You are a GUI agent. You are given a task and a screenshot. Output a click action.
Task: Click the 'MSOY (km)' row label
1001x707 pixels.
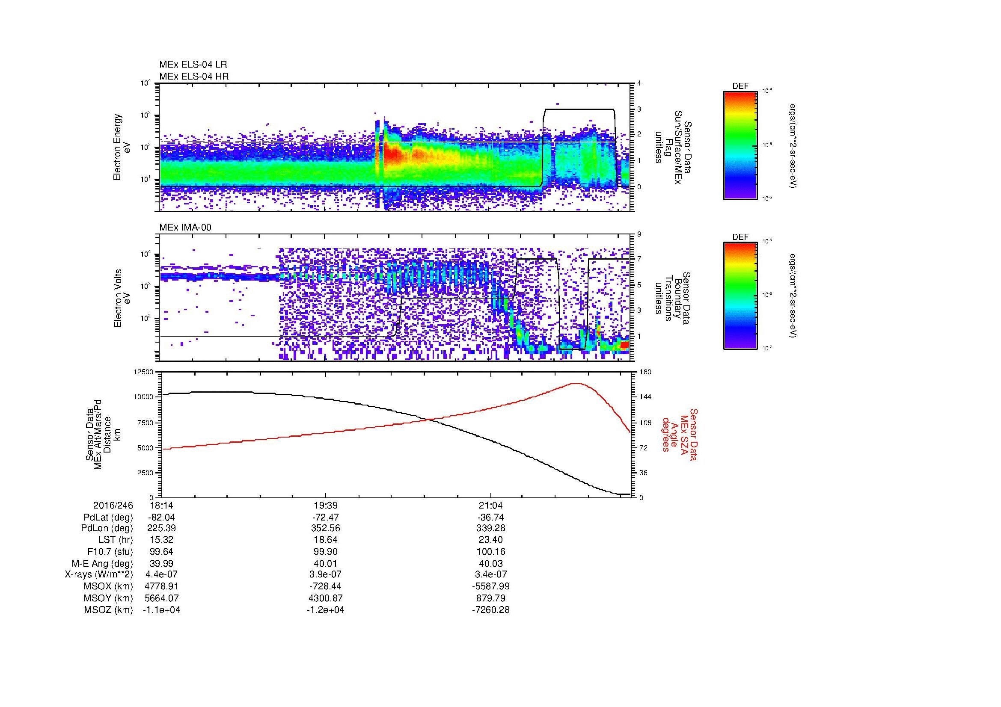click(109, 598)
